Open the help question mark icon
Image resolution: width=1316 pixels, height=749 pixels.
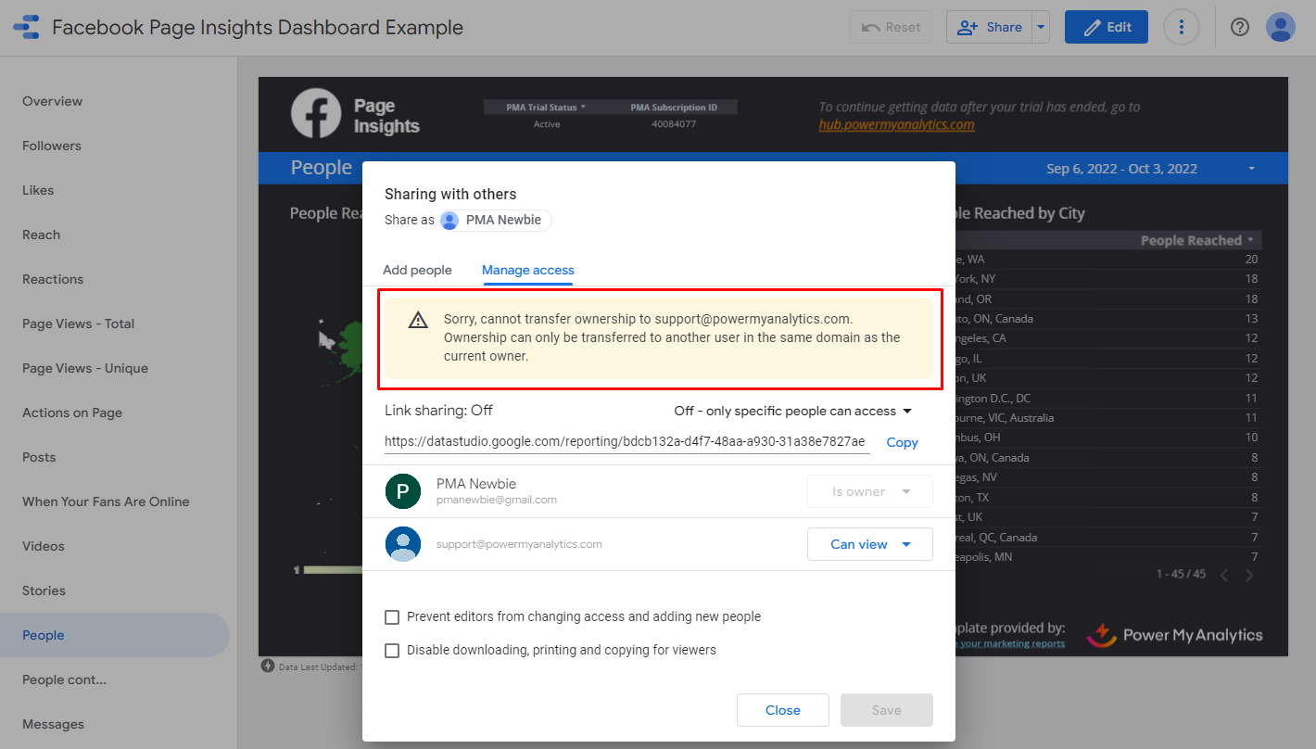(1240, 27)
